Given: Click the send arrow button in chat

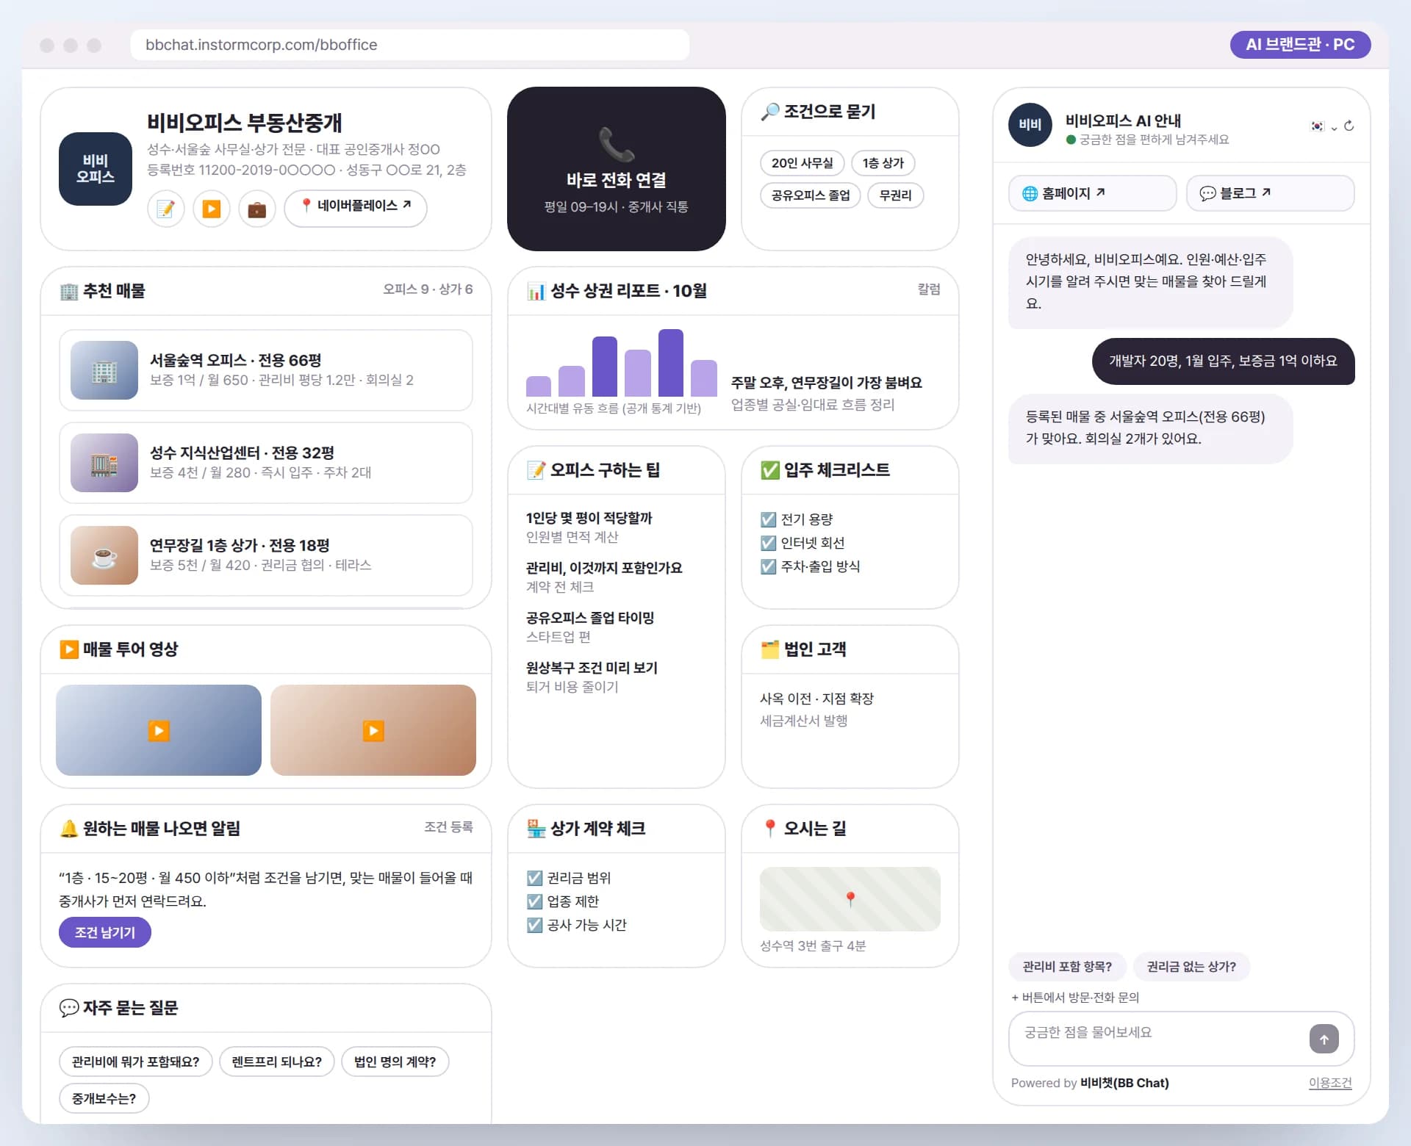Looking at the screenshot, I should 1324,1039.
